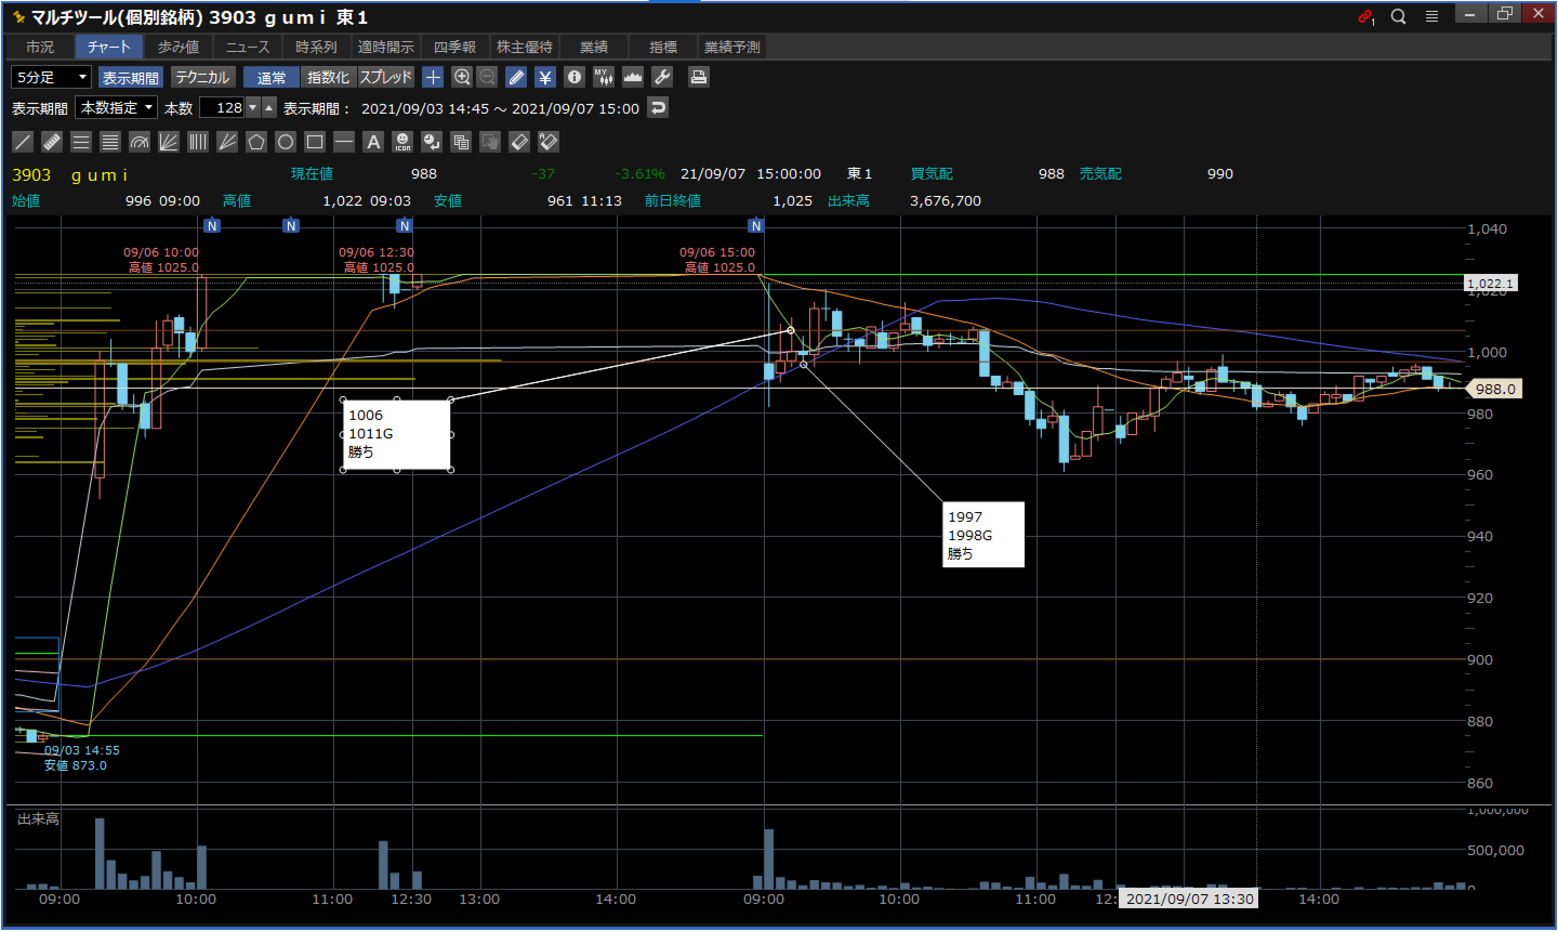Switch chart mode to 指数化
Screen dimensions: 1558x931
coord(327,77)
